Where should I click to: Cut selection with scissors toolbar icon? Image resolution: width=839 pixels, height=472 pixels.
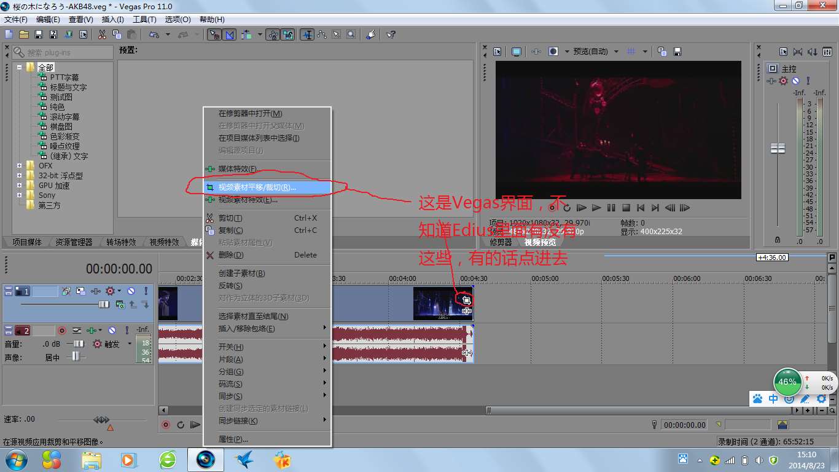(x=102, y=34)
